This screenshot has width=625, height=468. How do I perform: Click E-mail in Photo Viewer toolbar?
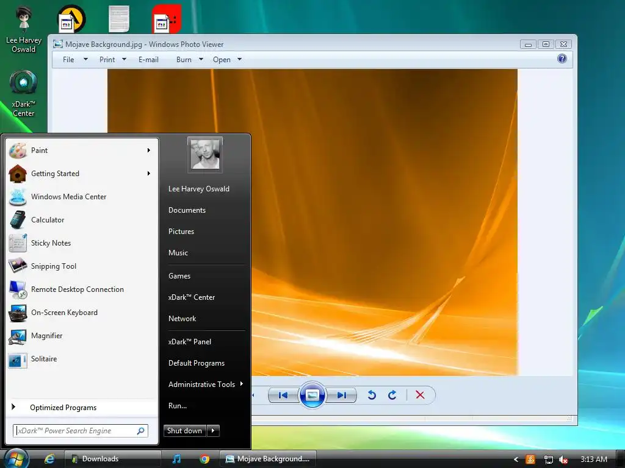point(149,60)
